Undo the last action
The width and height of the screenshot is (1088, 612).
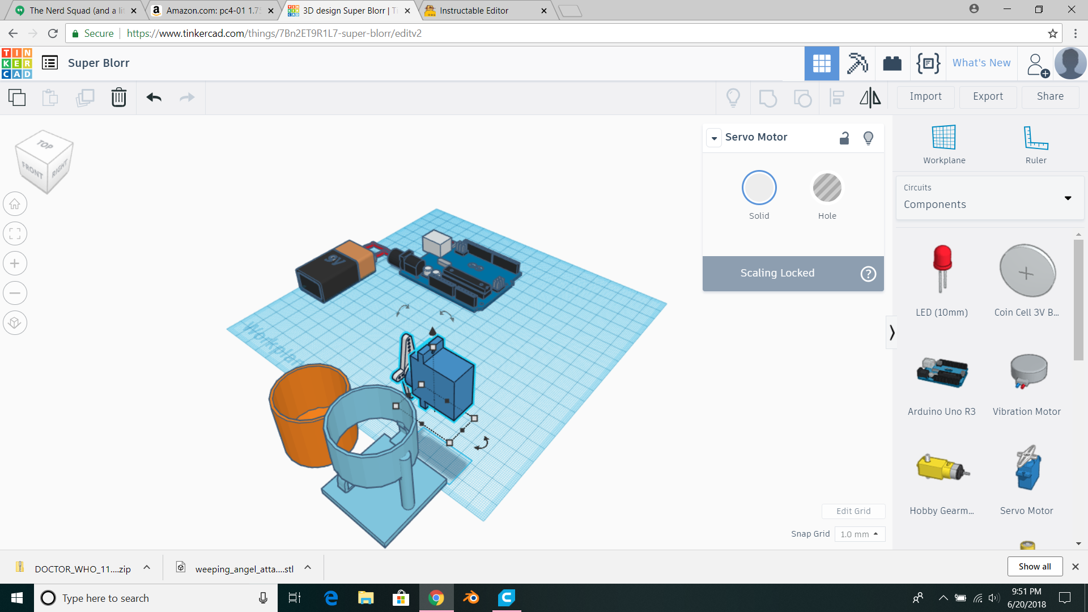154,97
